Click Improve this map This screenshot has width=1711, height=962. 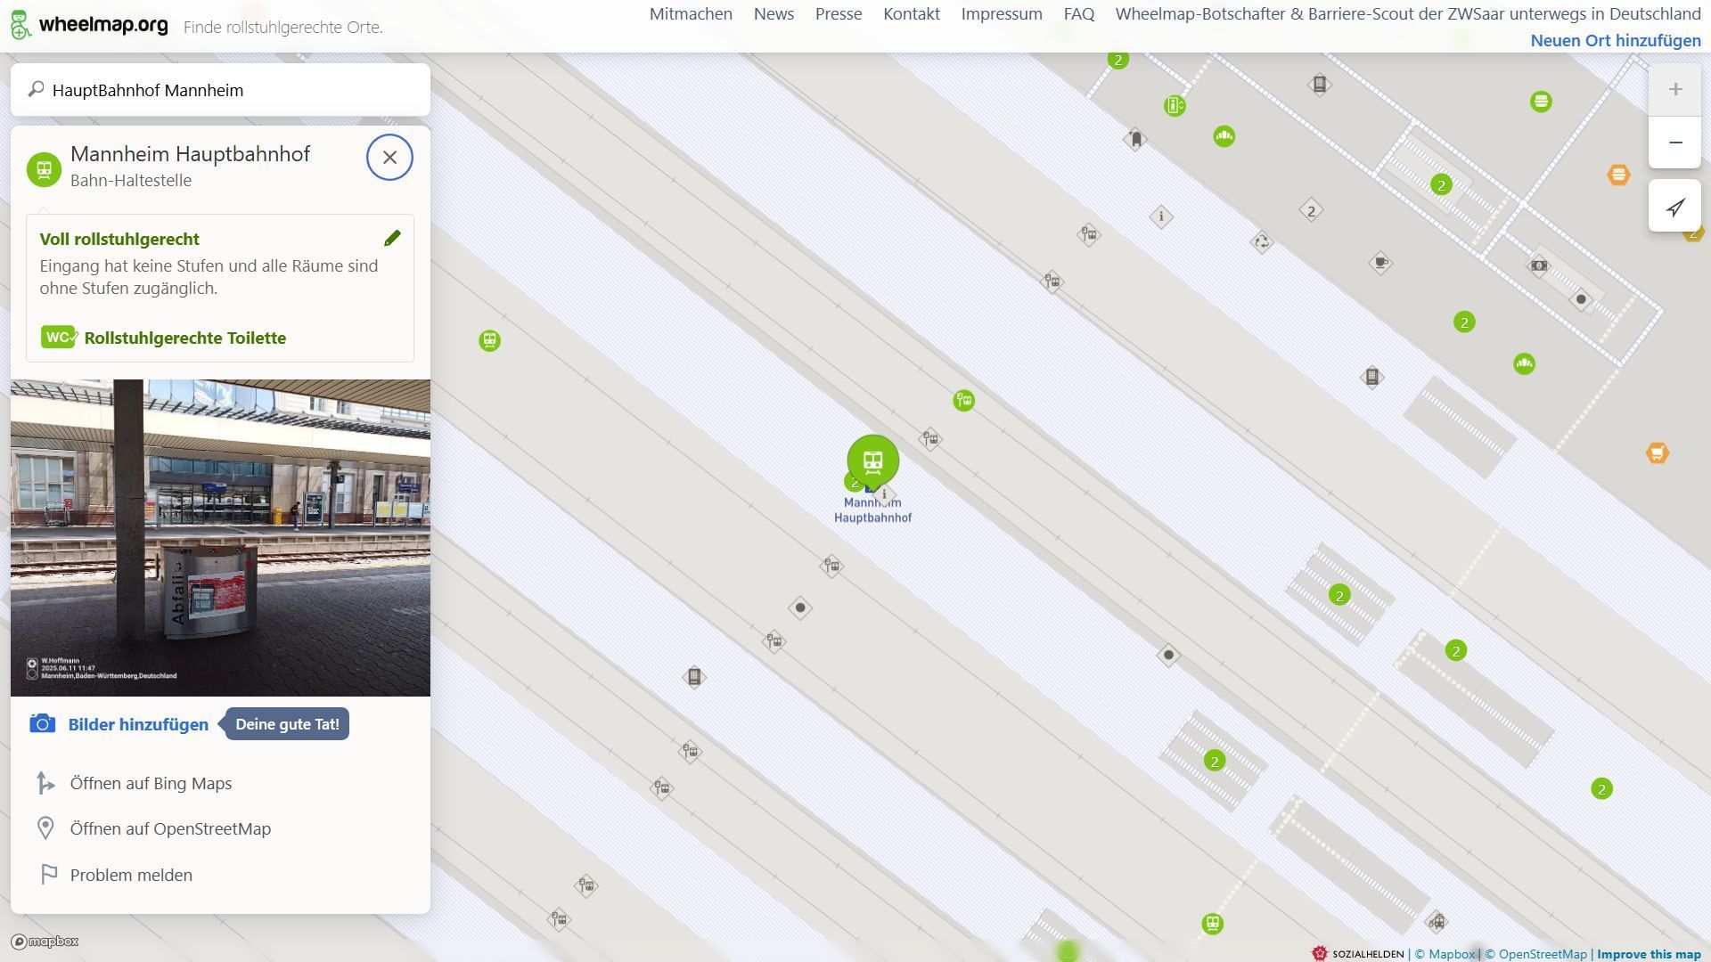(x=1649, y=954)
